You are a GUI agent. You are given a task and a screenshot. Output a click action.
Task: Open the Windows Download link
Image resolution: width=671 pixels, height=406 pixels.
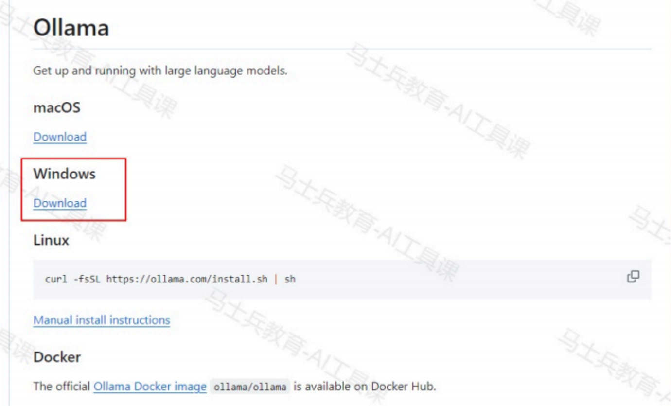(x=60, y=203)
